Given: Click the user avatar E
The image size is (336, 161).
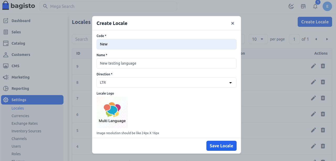Looking at the screenshot, I should pos(327,6).
